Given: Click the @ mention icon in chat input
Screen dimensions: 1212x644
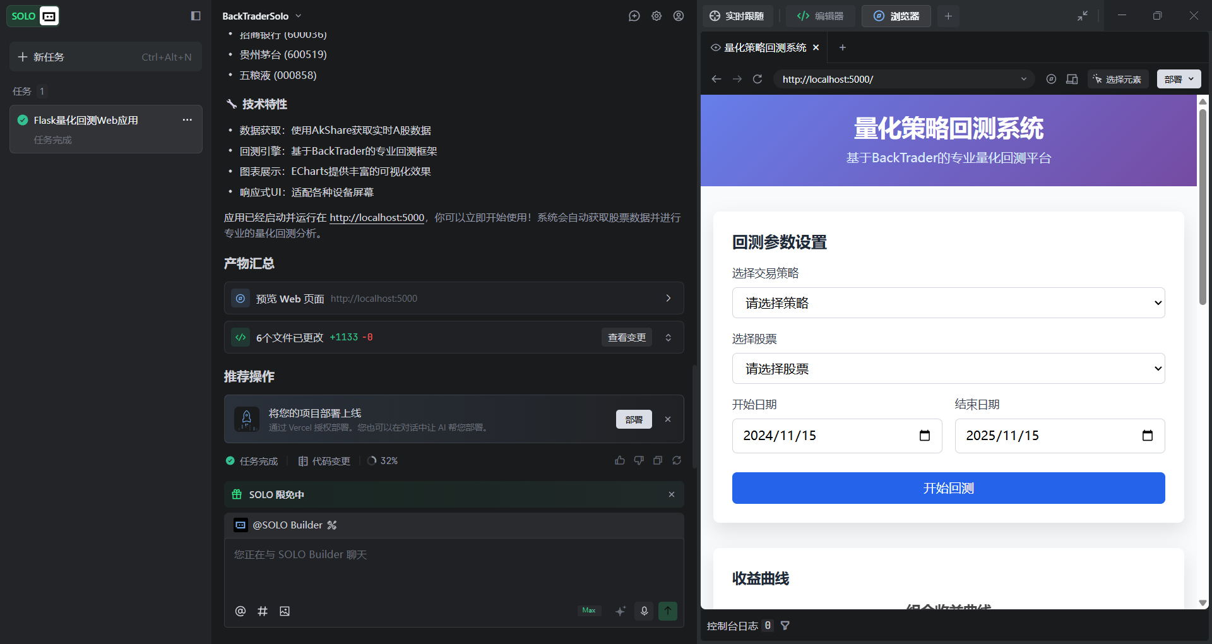Looking at the screenshot, I should tap(241, 611).
